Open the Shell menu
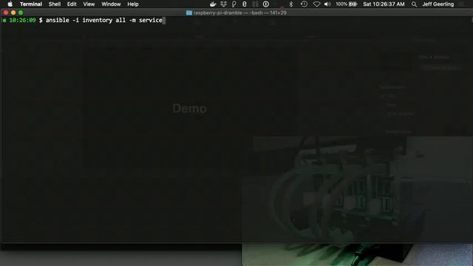The height and width of the screenshot is (266, 473). pyautogui.click(x=55, y=4)
